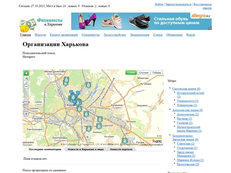Viewport: 231px width, 173px height.
Task: Open the money-bag marker near Рогань
Action: coord(125,141)
